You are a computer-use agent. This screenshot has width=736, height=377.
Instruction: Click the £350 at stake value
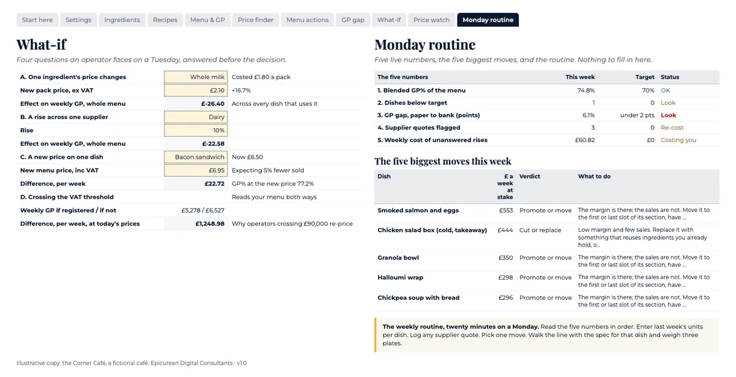[505, 257]
